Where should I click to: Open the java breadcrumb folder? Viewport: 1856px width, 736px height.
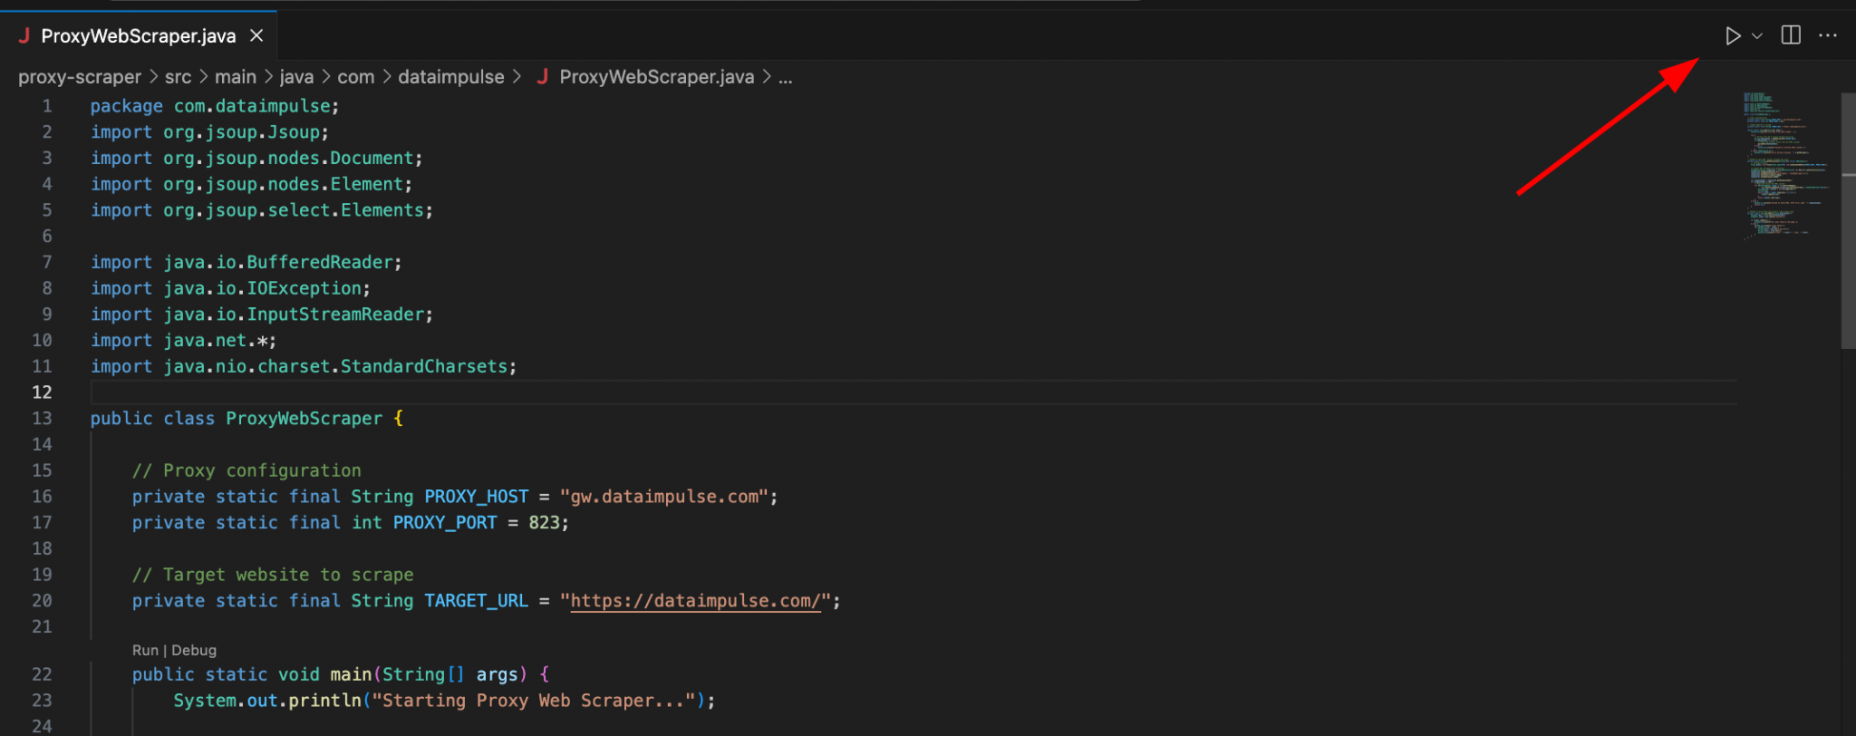pyautogui.click(x=296, y=77)
